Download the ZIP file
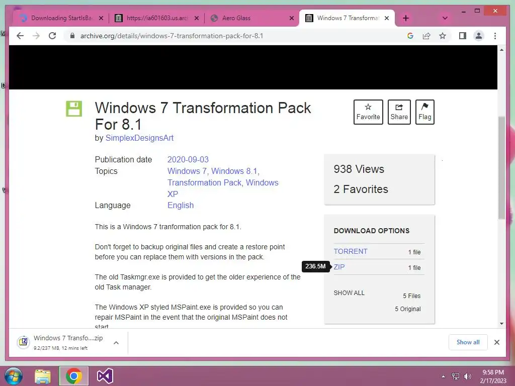 tap(339, 267)
